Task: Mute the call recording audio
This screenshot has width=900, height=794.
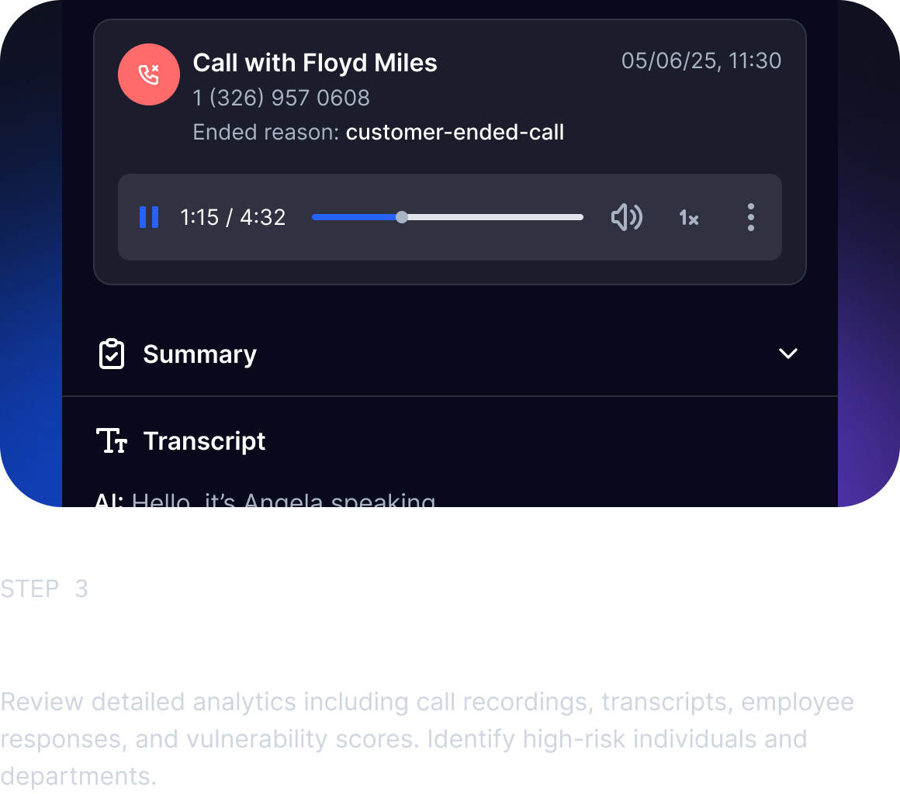Action: pyautogui.click(x=627, y=217)
